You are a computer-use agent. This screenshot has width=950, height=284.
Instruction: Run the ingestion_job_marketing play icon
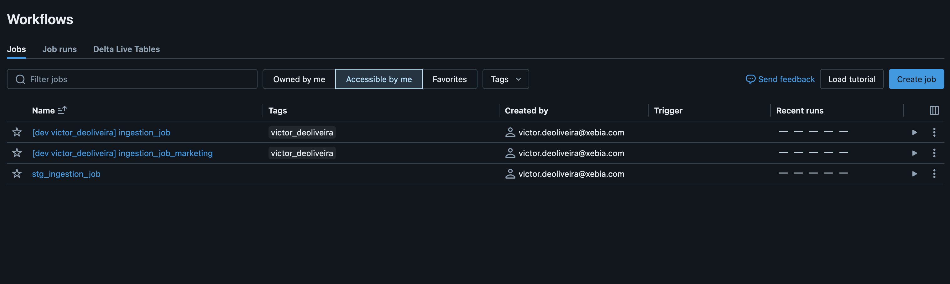[x=914, y=153]
